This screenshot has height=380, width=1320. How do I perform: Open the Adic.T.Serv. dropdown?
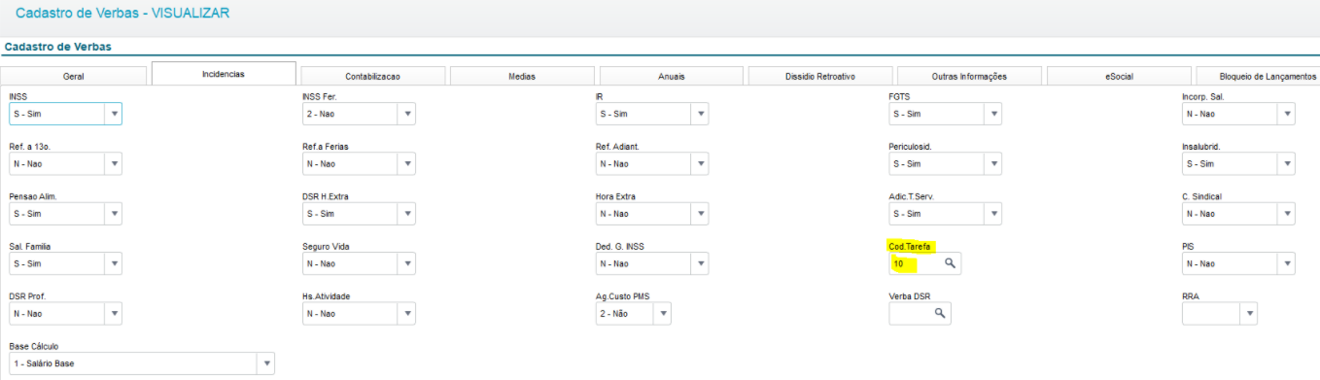[994, 214]
